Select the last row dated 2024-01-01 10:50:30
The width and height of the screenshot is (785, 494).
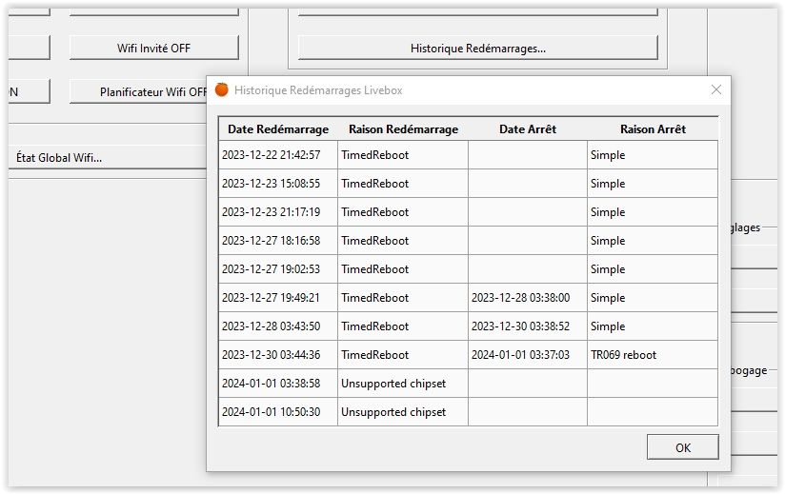[x=272, y=412]
